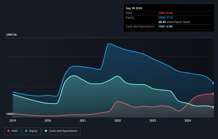Click the 2023 axis label
The width and height of the screenshot is (218, 139).
point(153,121)
